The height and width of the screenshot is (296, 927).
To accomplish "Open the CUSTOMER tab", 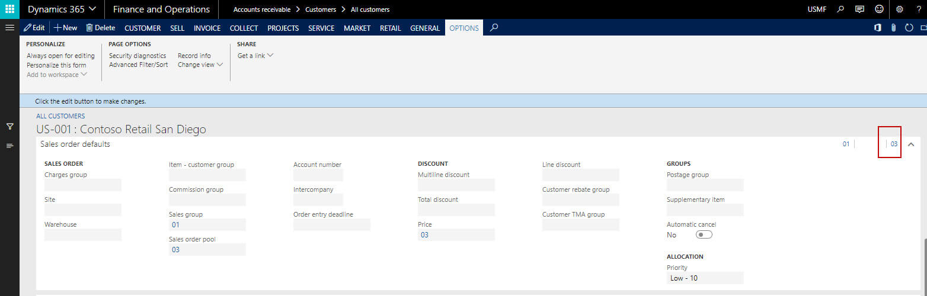I will (x=142, y=28).
